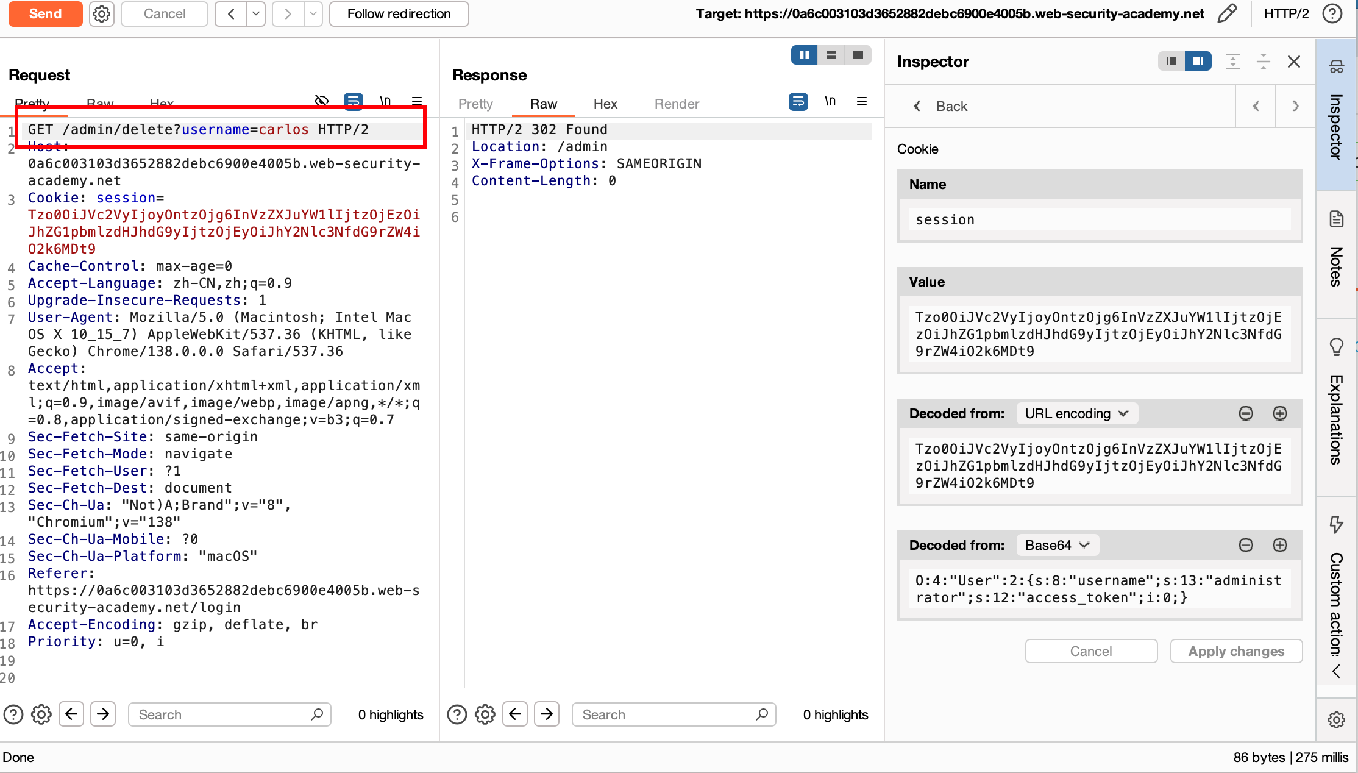Remove the Base64 decoding step
Viewport: 1358px width, 773px height.
(x=1245, y=545)
